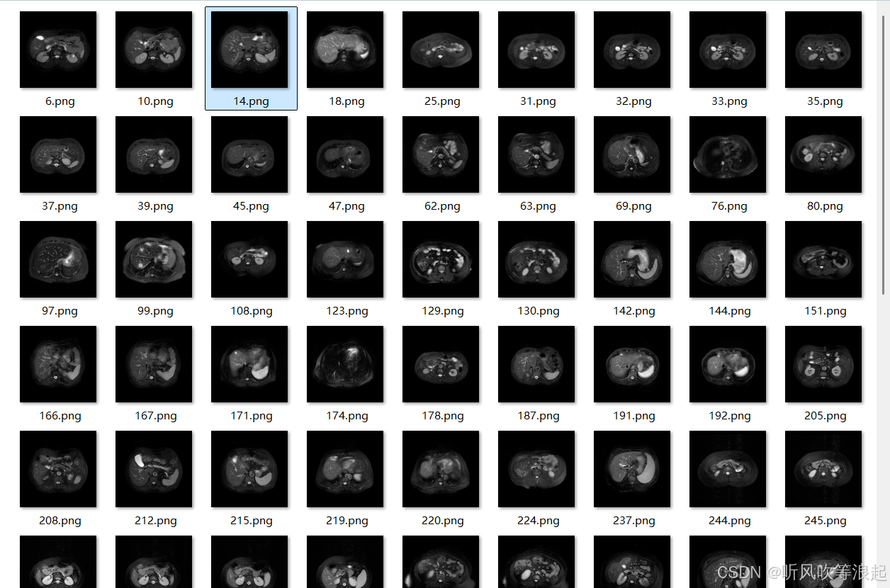Select the 37.png thumbnail image

click(58, 154)
